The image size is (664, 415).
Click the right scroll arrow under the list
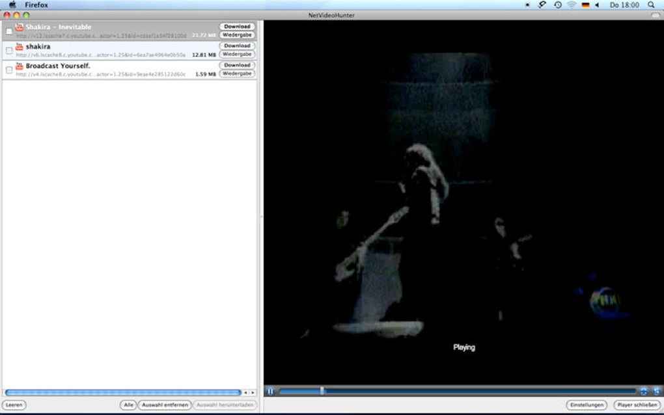253,393
